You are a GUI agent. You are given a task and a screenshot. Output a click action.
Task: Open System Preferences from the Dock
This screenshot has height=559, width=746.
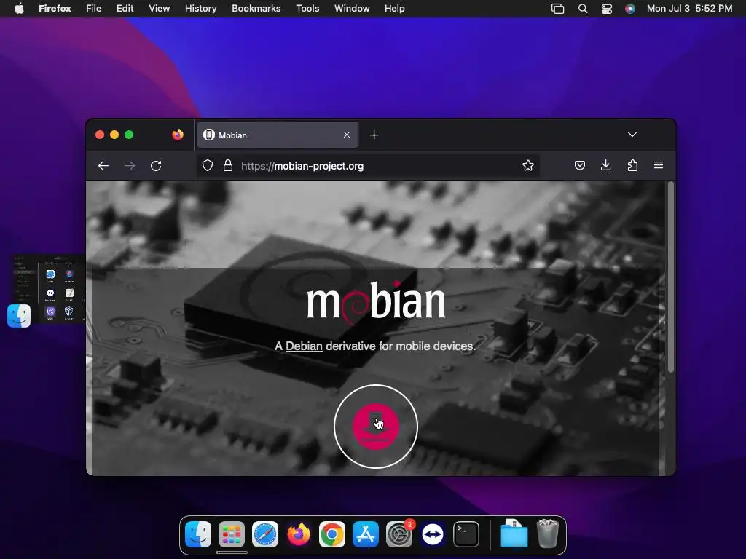click(x=399, y=534)
